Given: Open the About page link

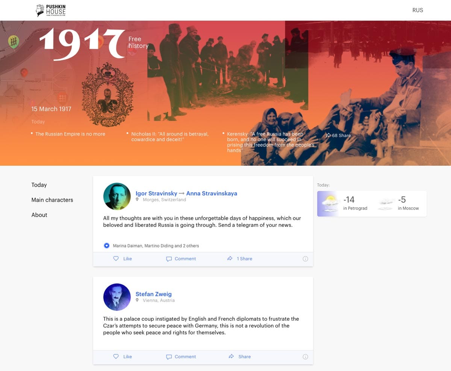Looking at the screenshot, I should click(x=39, y=215).
